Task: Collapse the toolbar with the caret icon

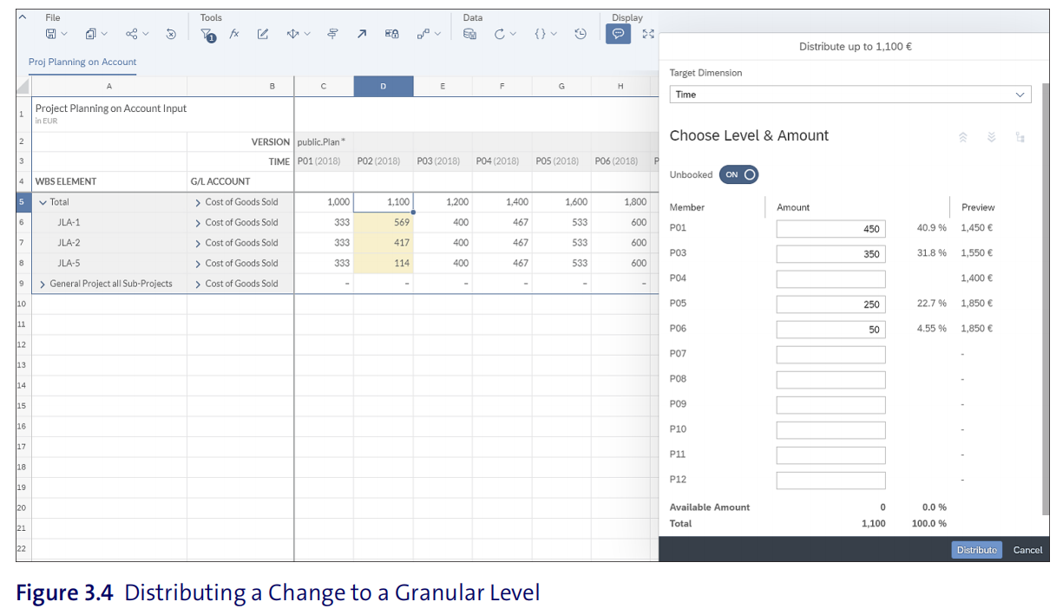Action: click(23, 16)
